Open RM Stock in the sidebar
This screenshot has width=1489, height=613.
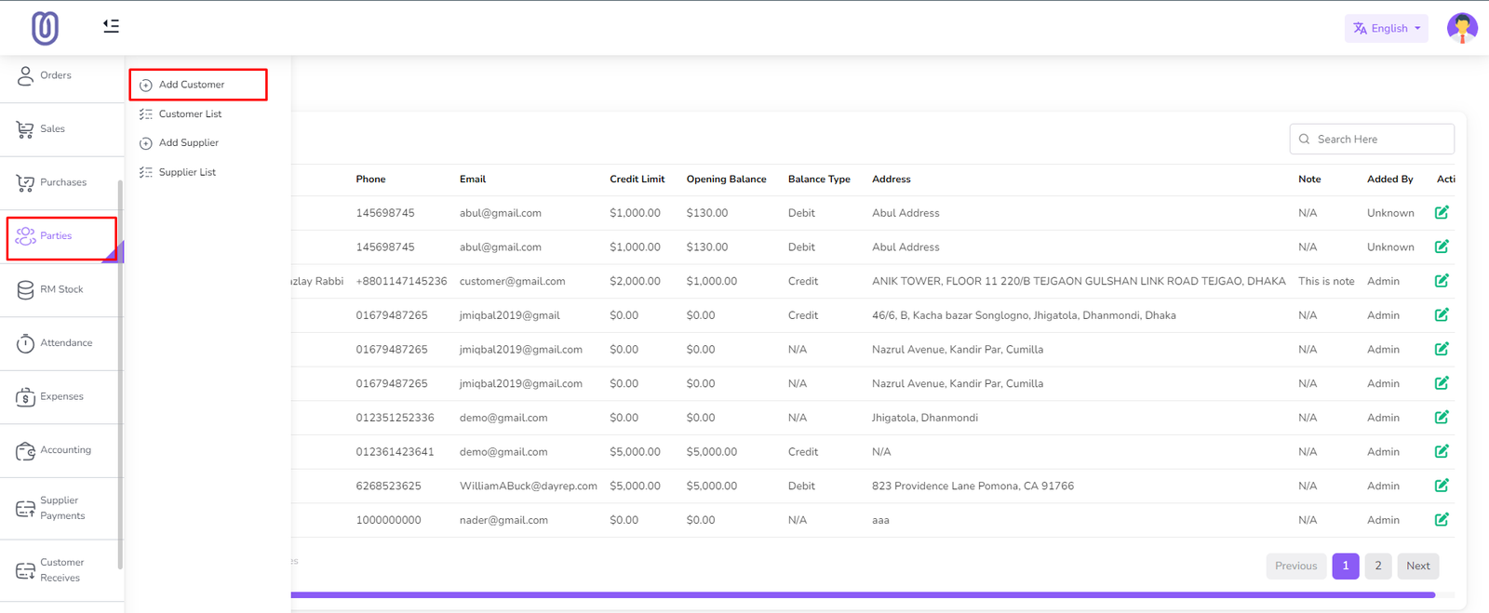point(60,289)
